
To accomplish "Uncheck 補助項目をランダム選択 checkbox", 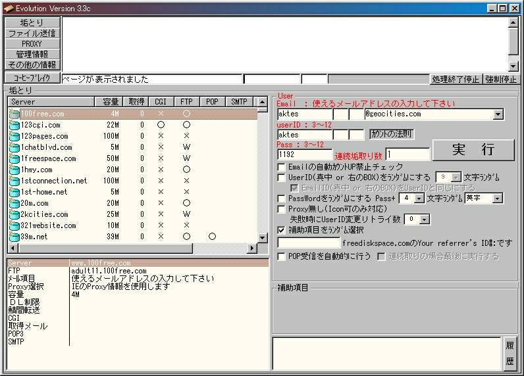I will click(x=281, y=230).
